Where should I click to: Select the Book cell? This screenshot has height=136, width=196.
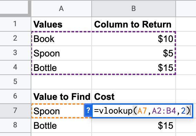pos(61,39)
